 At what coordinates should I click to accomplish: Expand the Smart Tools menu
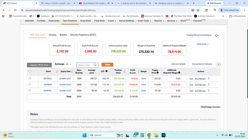(144, 21)
